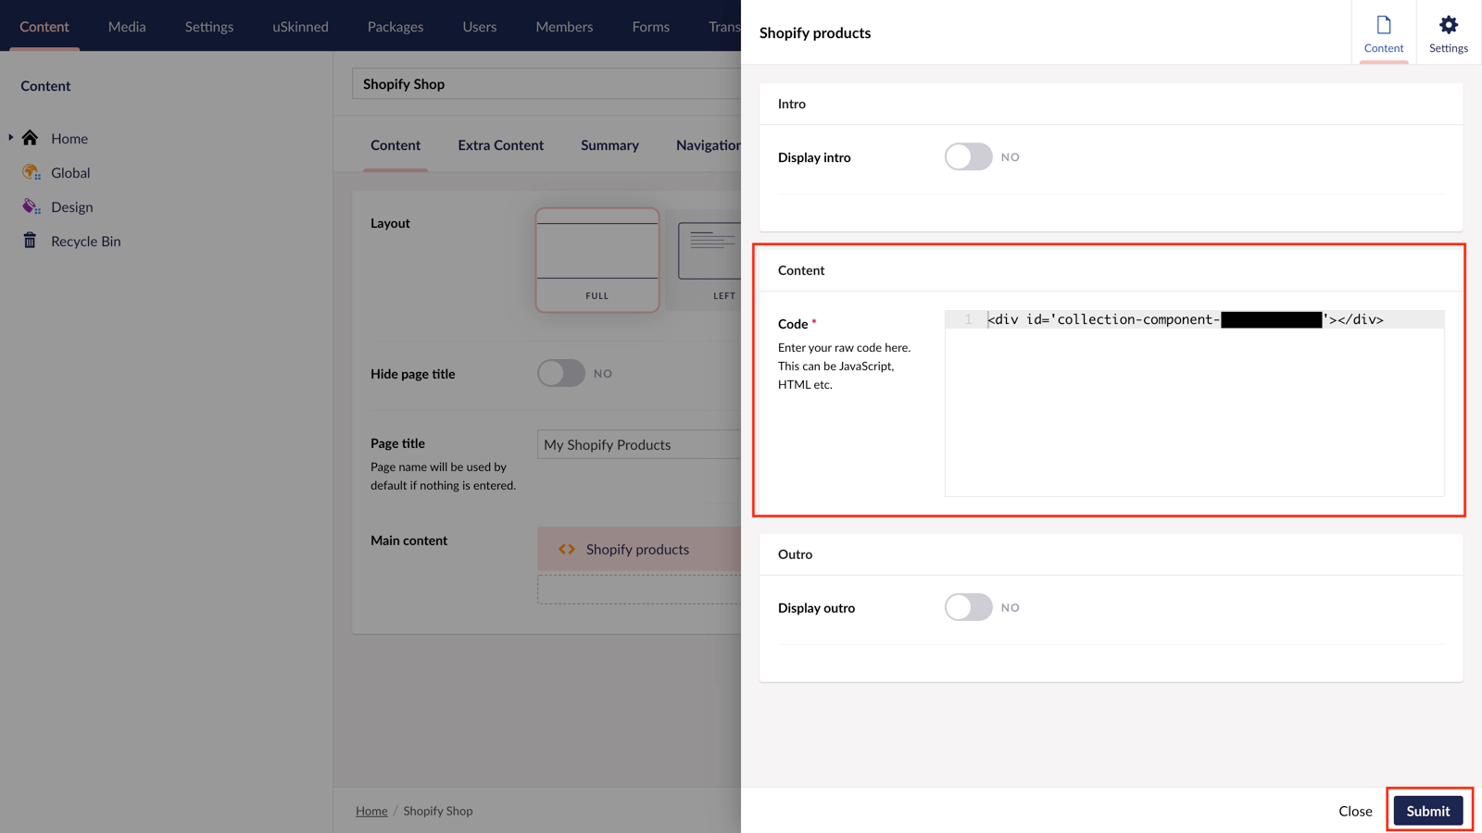The height and width of the screenshot is (833, 1482).
Task: Open the Recycle Bin
Action: (31, 241)
